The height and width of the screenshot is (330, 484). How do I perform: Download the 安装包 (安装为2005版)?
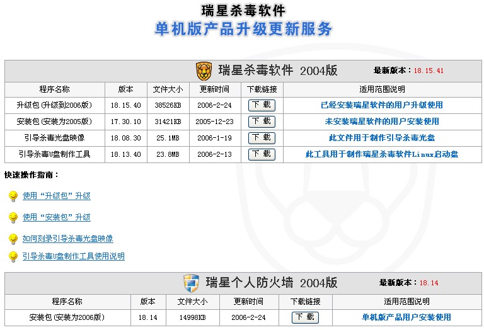(262, 122)
